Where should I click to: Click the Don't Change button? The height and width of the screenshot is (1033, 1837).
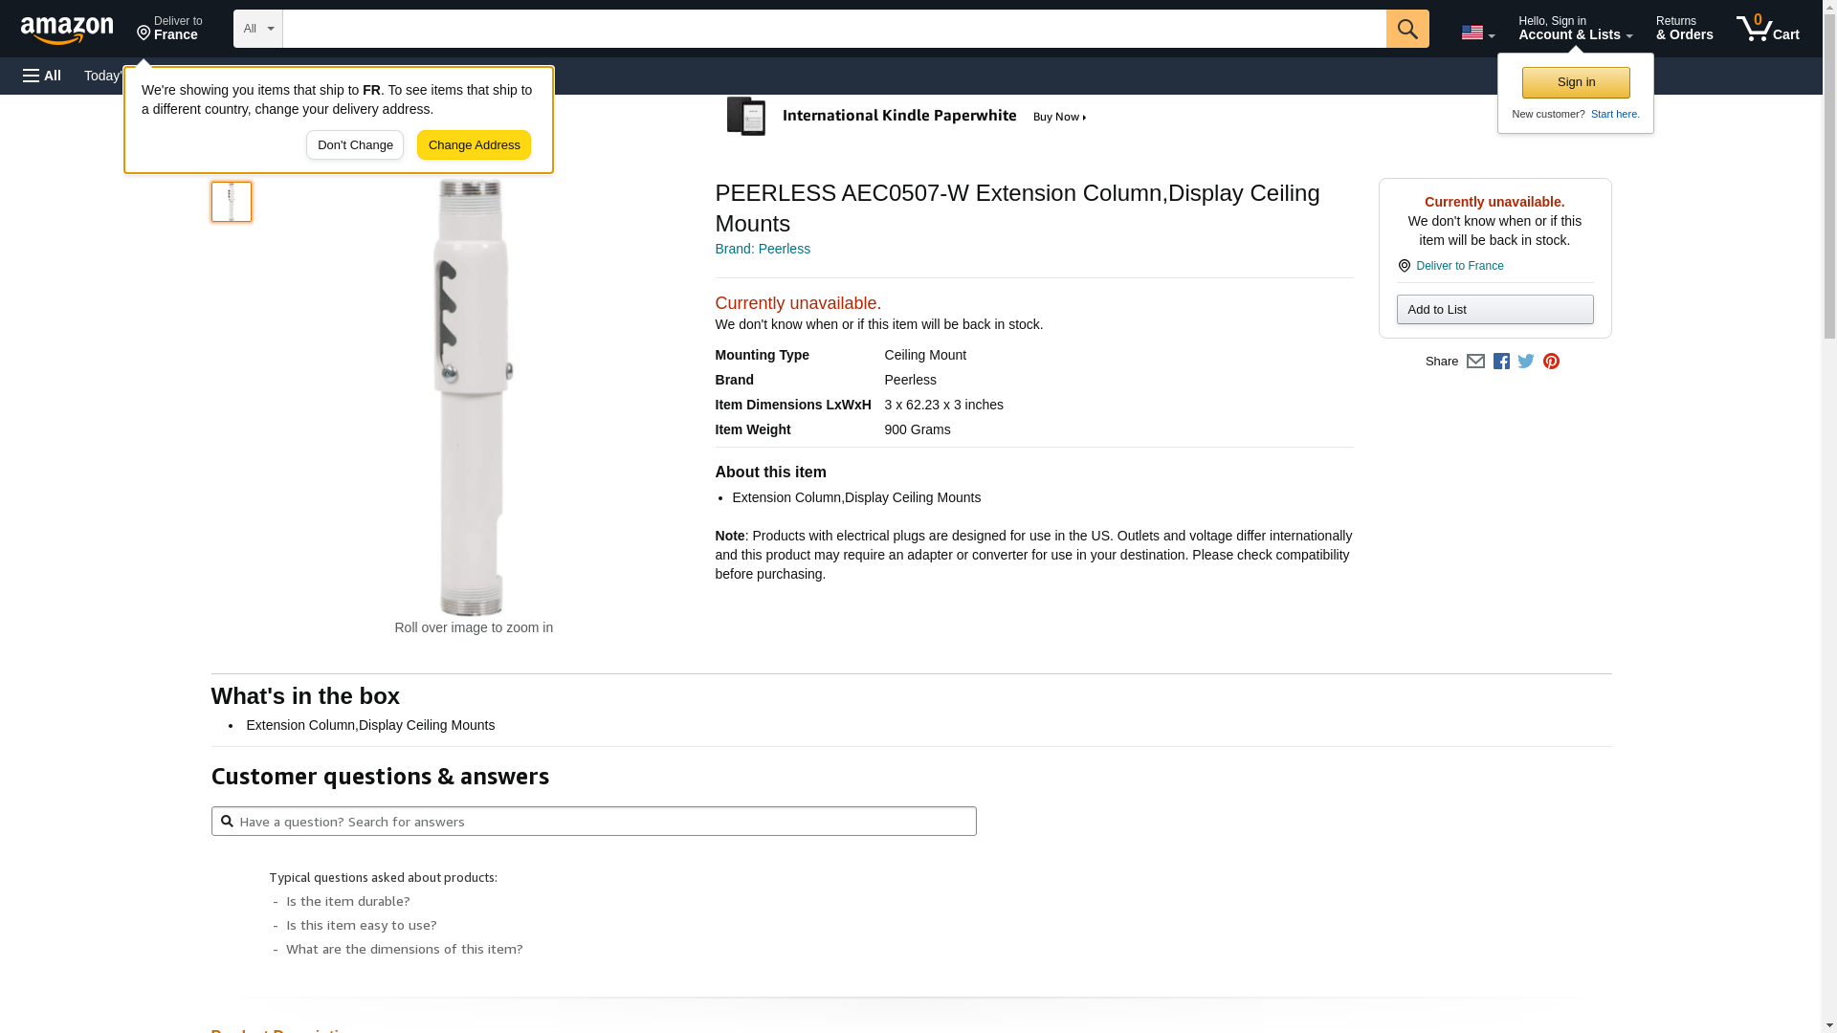click(x=355, y=145)
